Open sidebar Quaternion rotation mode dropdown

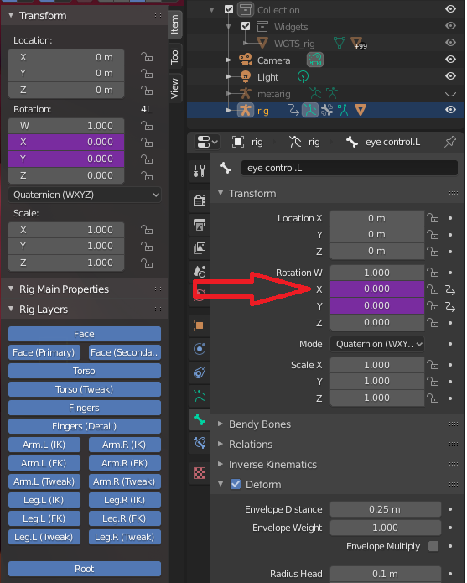pos(85,195)
